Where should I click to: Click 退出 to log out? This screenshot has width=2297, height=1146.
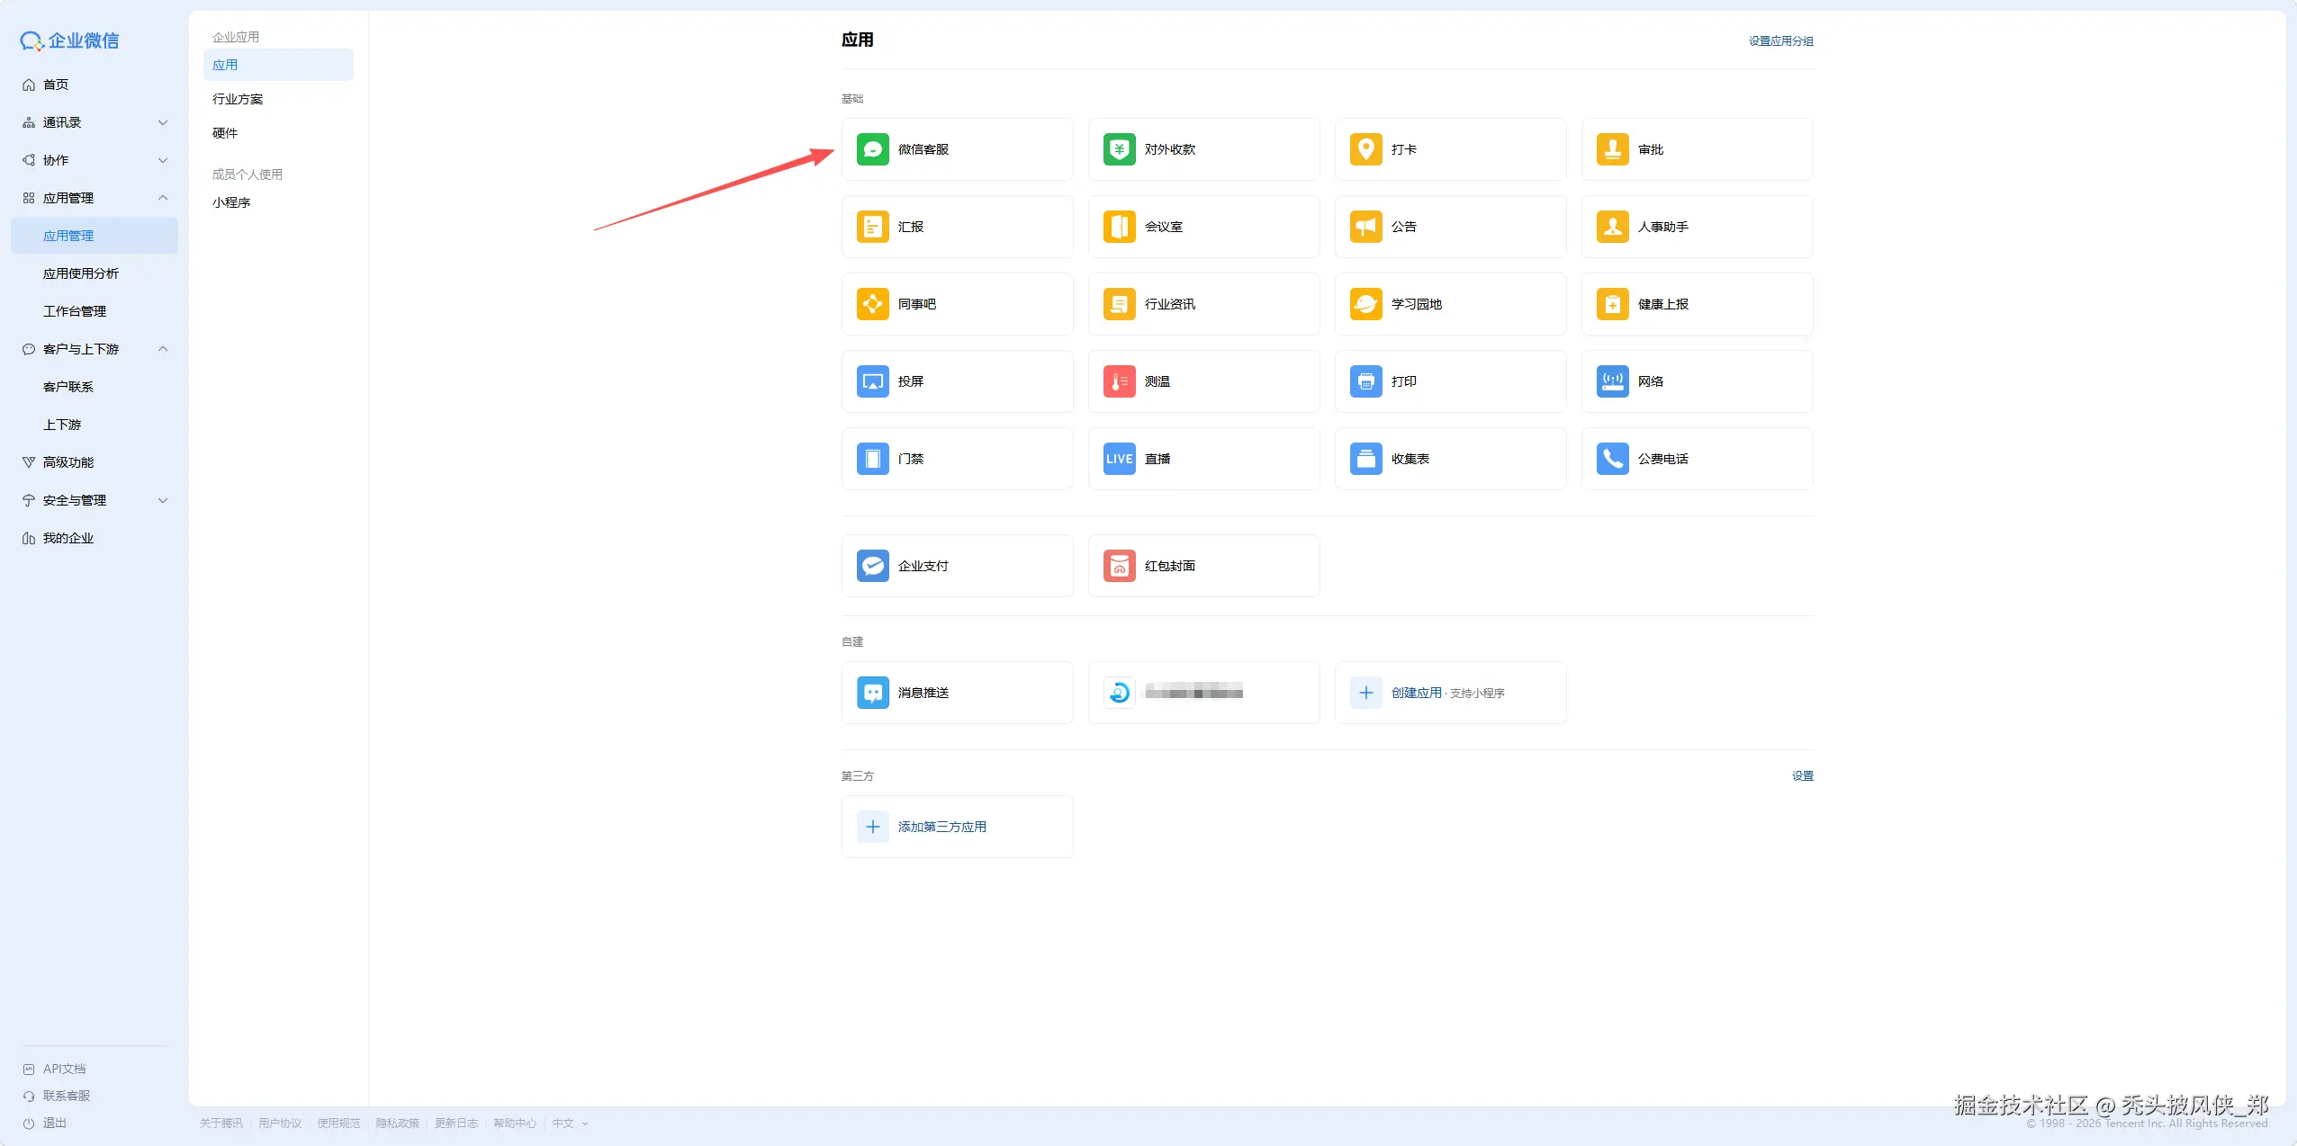click(54, 1124)
